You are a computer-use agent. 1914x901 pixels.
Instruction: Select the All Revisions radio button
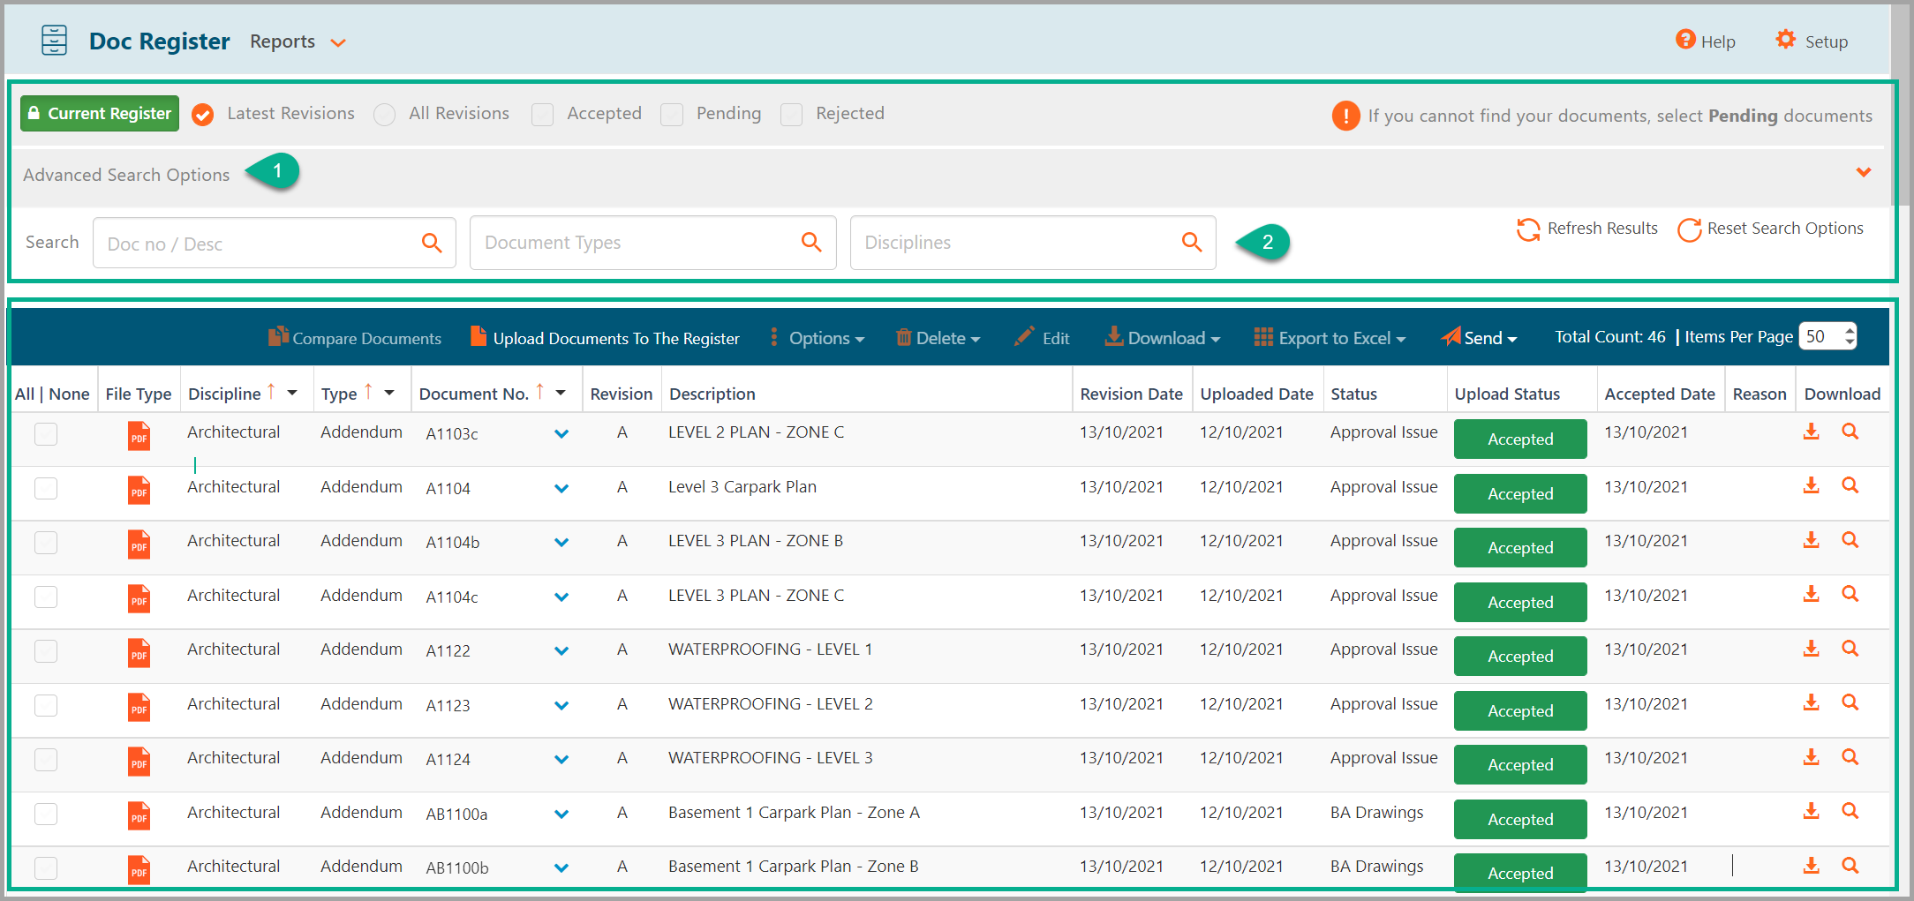coord(384,115)
